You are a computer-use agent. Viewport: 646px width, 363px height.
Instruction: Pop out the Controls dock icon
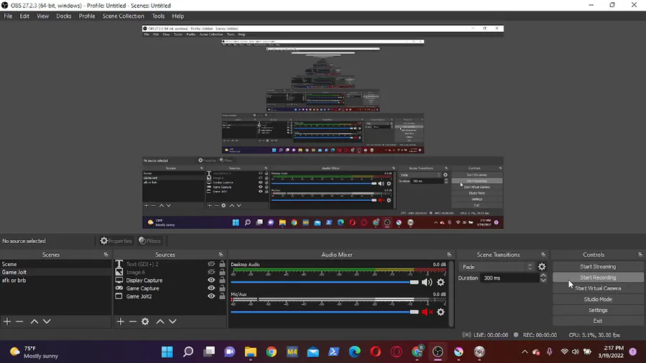(x=640, y=255)
